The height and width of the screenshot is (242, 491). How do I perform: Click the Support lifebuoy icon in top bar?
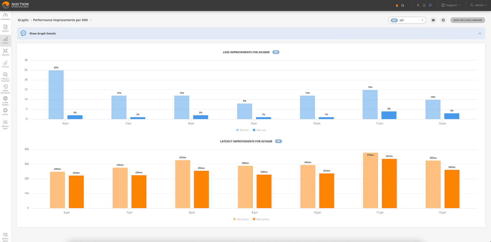click(x=443, y=5)
